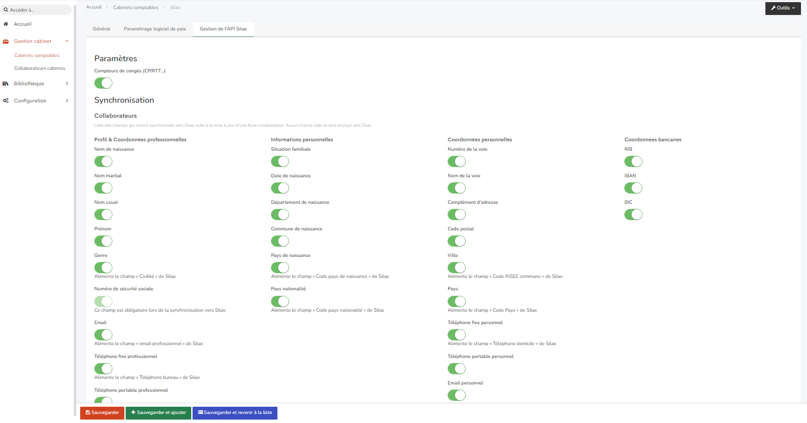The height and width of the screenshot is (423, 807).
Task: Toggle the BIC switch
Action: (x=633, y=214)
